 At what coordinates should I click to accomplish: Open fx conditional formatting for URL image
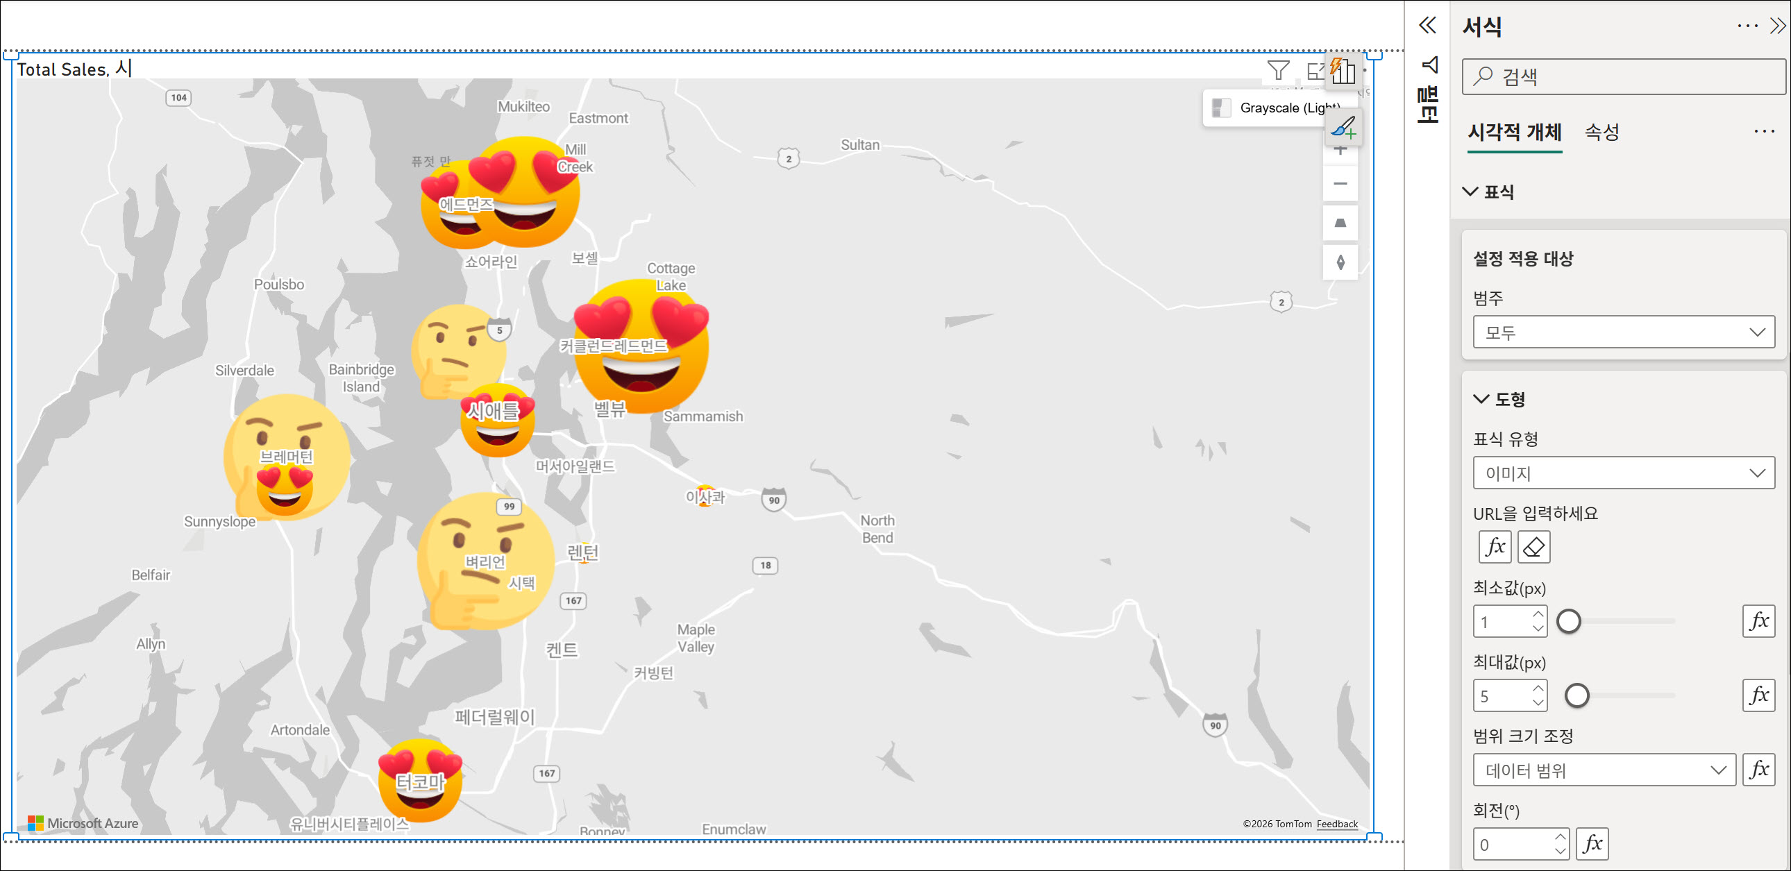click(1494, 547)
